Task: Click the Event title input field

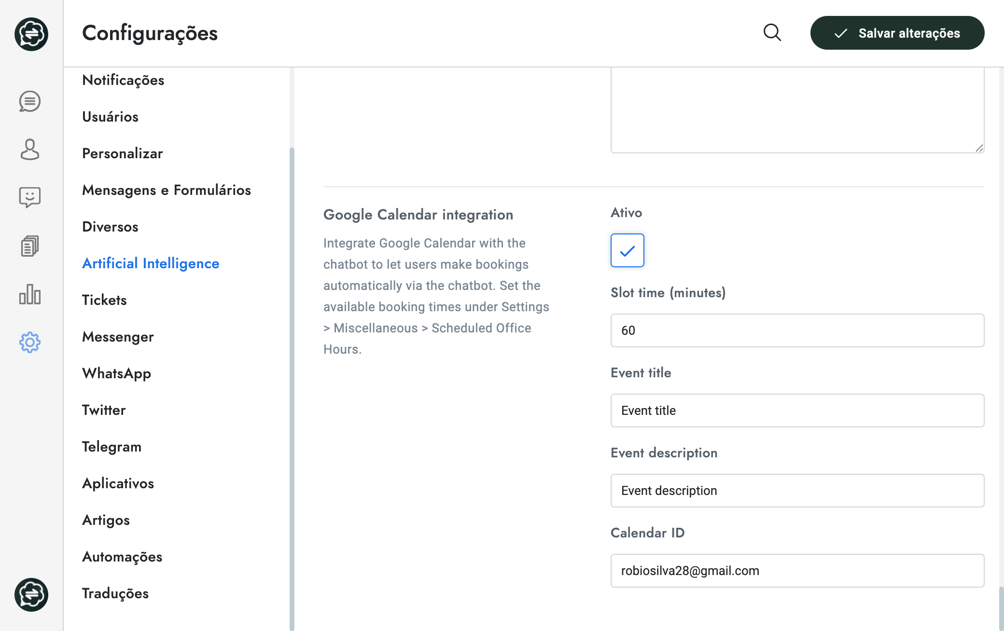Action: 797,411
